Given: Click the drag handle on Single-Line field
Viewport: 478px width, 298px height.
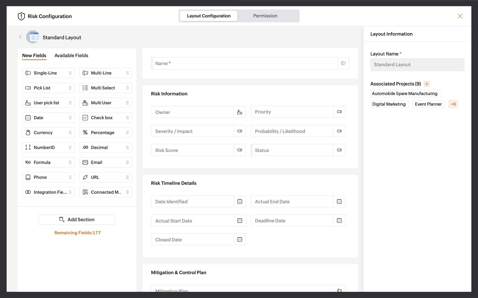Looking at the screenshot, I should coord(70,73).
